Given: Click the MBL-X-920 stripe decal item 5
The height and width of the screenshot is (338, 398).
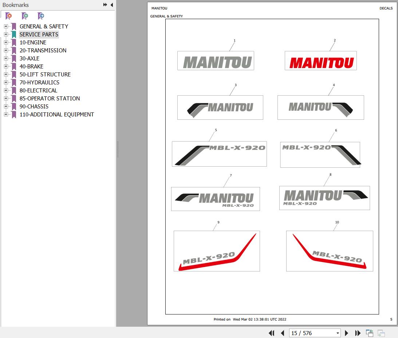Looking at the screenshot, I should click(219, 154).
